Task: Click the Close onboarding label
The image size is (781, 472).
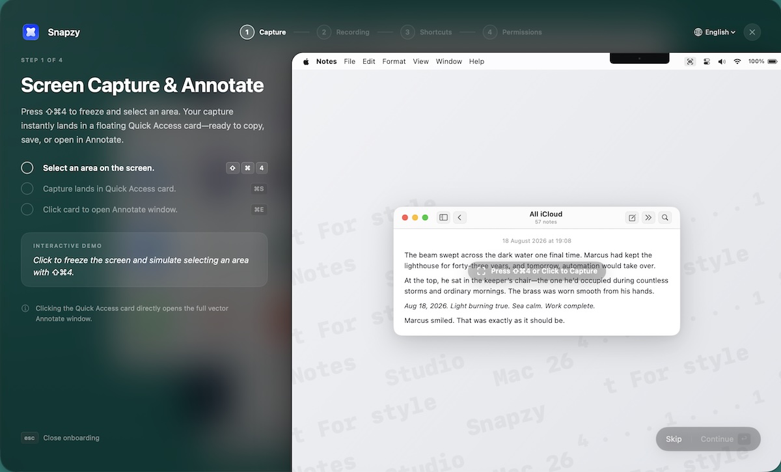Action: 71,438
